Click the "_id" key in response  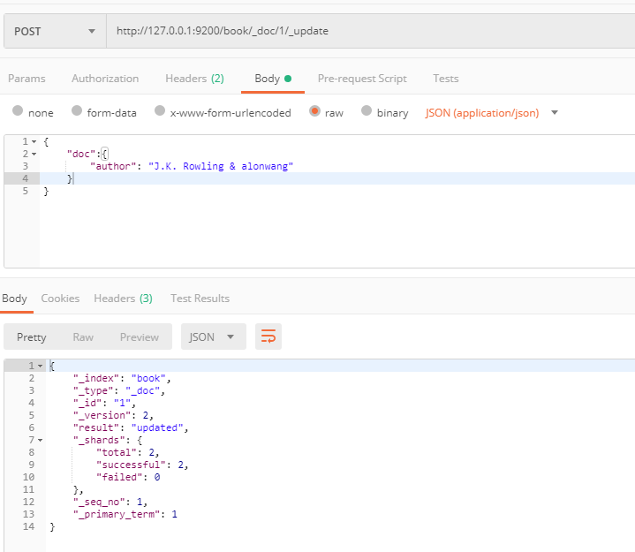tap(87, 403)
